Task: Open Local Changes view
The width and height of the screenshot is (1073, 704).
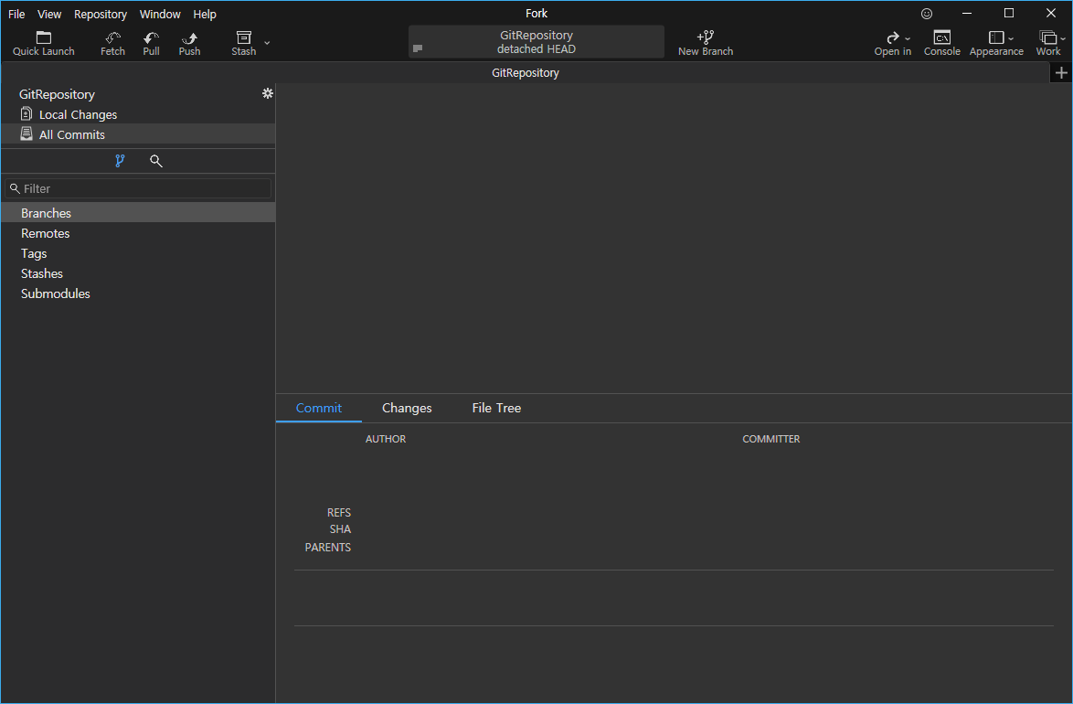Action: [138, 114]
